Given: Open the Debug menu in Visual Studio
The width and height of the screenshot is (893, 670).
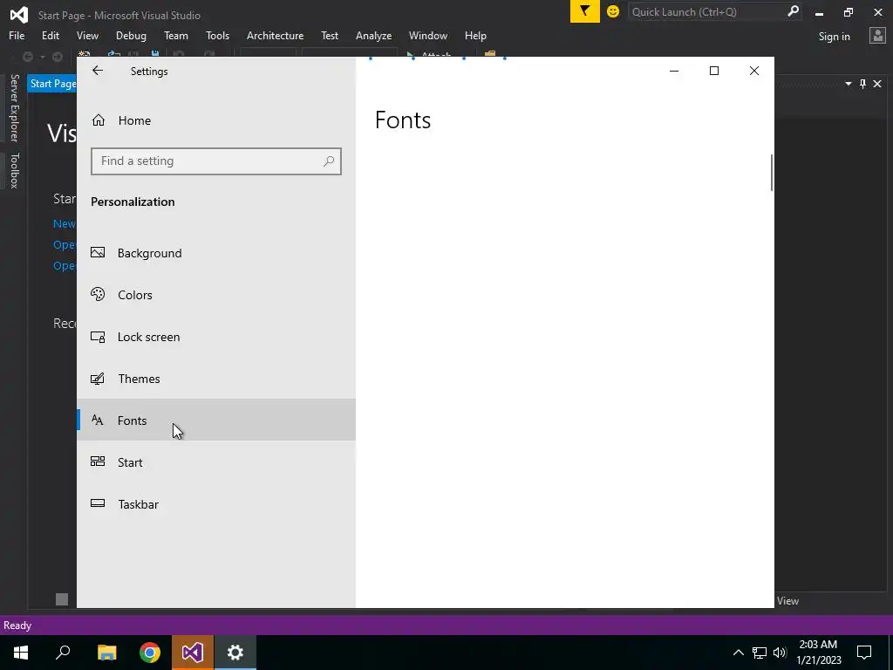Looking at the screenshot, I should point(131,35).
